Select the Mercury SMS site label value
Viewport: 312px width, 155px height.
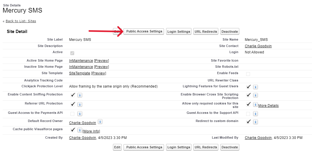coord(80,40)
